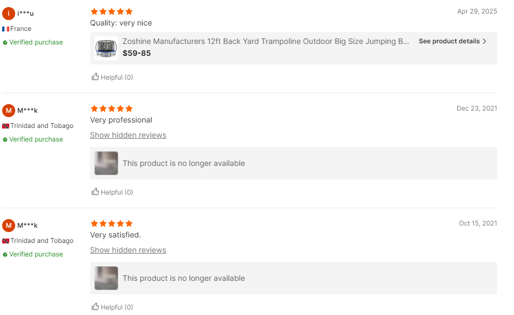
Task: Click M***k avatar on 'Very satisfied' review
Action: point(9,226)
